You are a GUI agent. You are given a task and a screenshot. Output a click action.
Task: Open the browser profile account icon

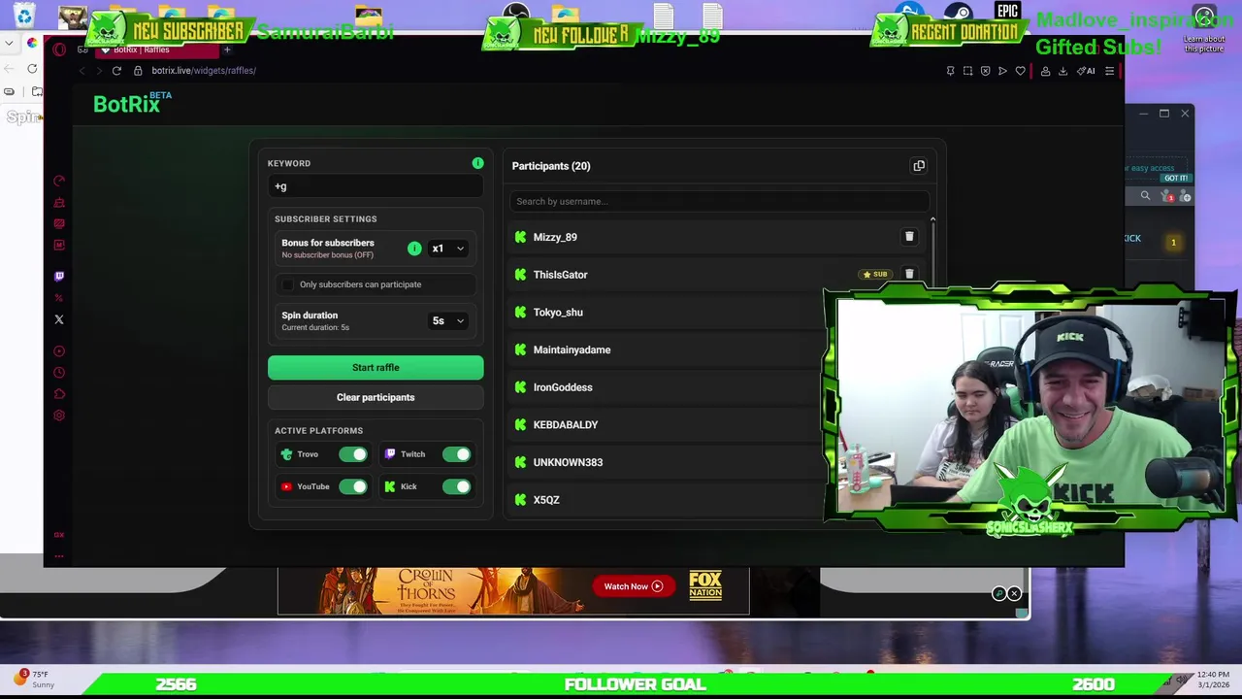1045,71
